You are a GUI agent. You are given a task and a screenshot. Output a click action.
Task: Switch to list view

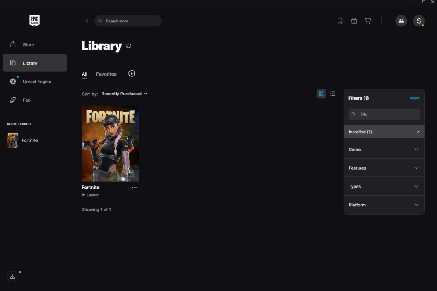[x=333, y=94]
